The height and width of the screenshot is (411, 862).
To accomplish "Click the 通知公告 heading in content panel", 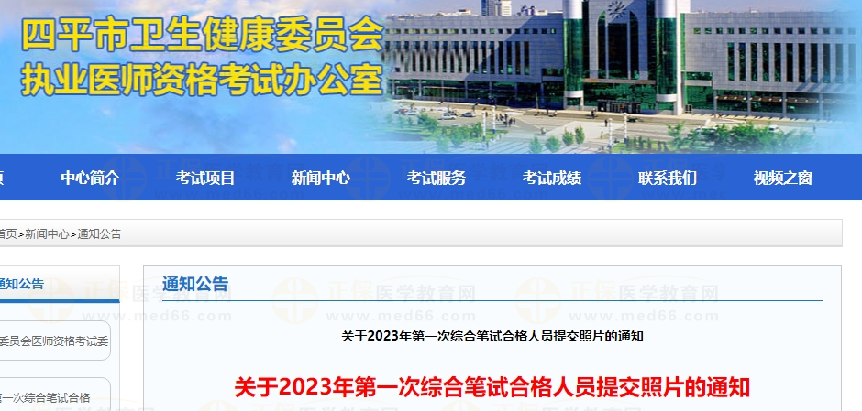I will (x=195, y=284).
